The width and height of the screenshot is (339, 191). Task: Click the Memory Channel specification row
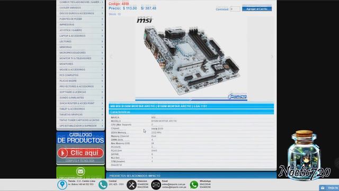pos(191,136)
